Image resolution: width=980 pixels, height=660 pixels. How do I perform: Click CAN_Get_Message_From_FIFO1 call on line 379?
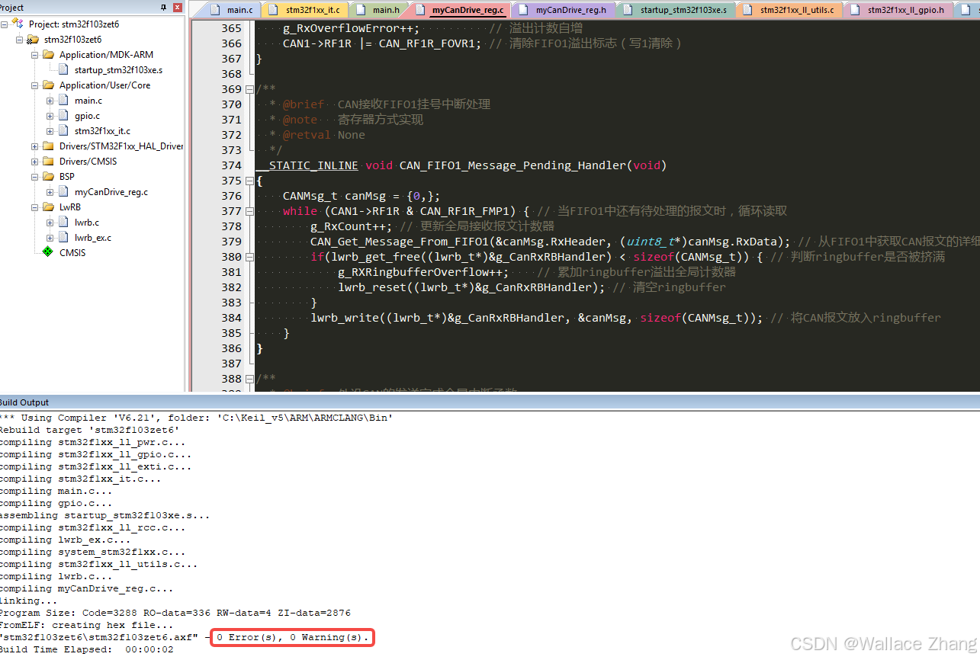point(551,242)
